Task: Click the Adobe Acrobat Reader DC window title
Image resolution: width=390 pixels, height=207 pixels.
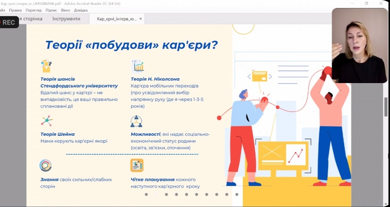Action: [61, 3]
